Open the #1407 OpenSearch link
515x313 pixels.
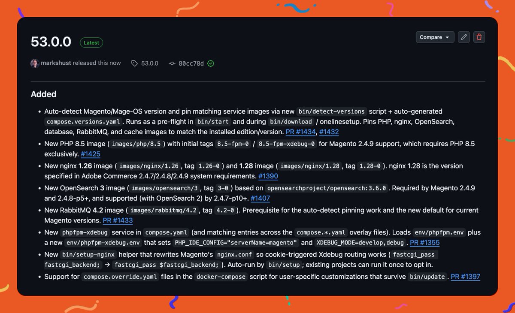(x=260, y=199)
